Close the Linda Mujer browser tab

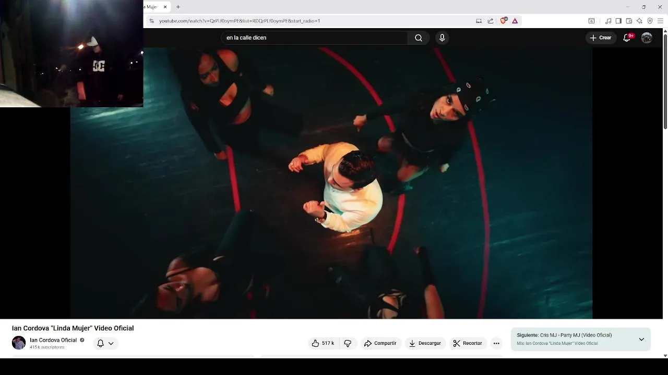click(x=165, y=7)
